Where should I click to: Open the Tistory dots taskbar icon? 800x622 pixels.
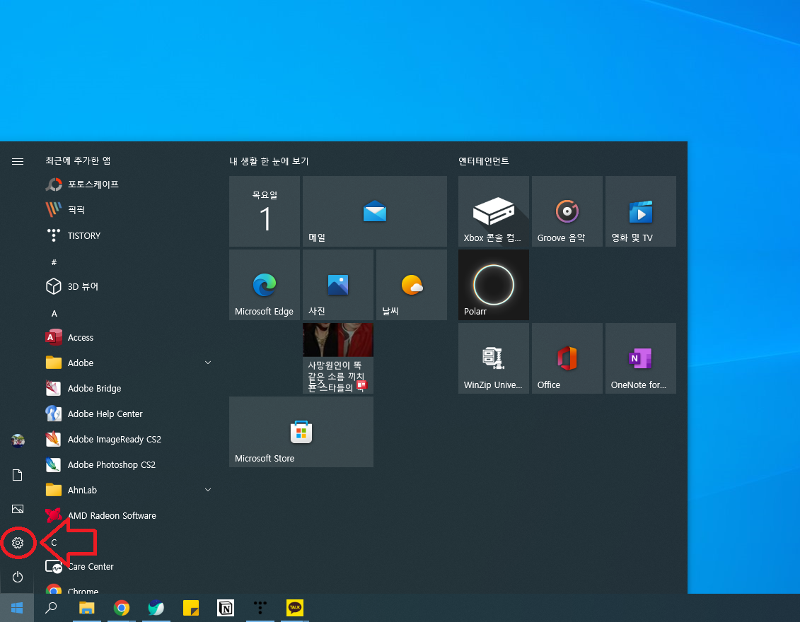click(x=260, y=608)
